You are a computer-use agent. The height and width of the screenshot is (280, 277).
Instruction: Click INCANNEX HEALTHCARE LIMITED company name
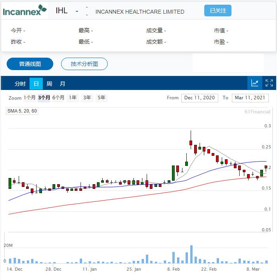(140, 12)
